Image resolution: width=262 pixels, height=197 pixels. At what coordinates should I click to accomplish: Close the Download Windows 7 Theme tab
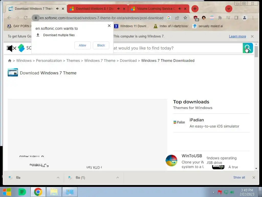[63, 9]
